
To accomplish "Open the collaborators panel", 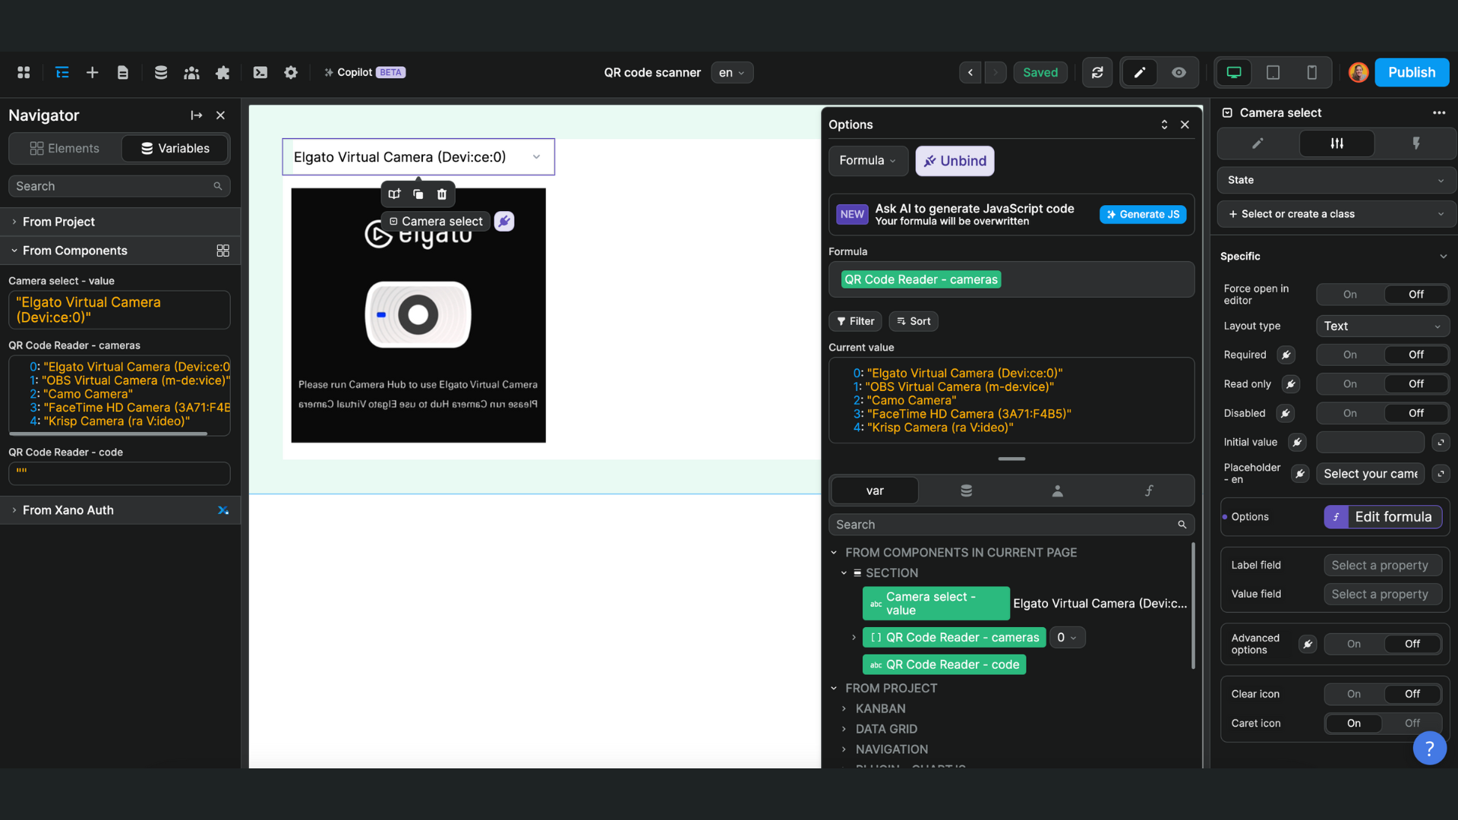I will coord(191,72).
